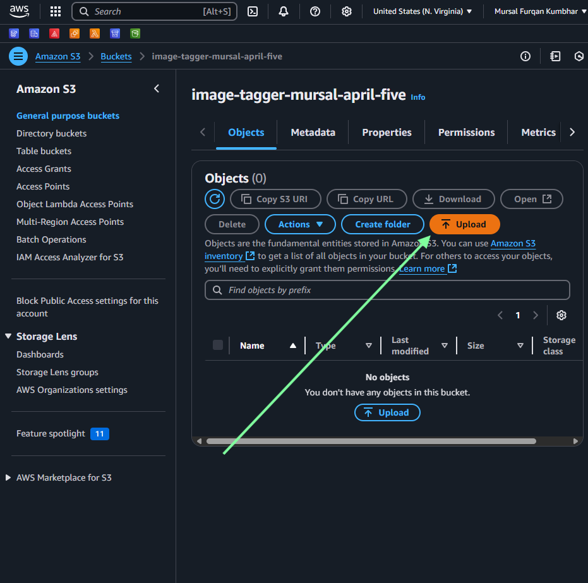Open the red Amplify favorite shortcut

[54, 33]
